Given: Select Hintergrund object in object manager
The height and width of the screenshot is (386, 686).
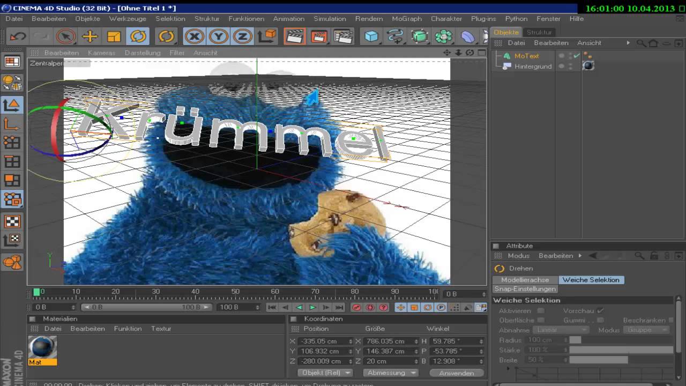Looking at the screenshot, I should (x=533, y=66).
